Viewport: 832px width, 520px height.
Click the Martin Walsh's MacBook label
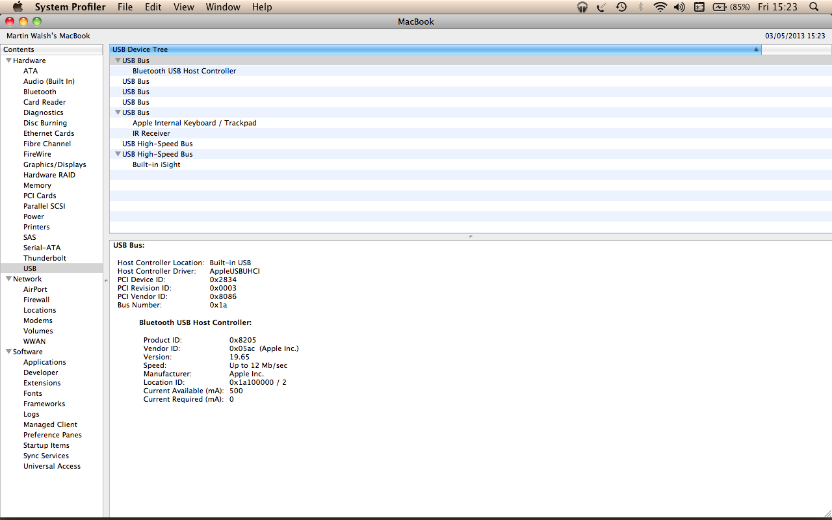coord(48,36)
